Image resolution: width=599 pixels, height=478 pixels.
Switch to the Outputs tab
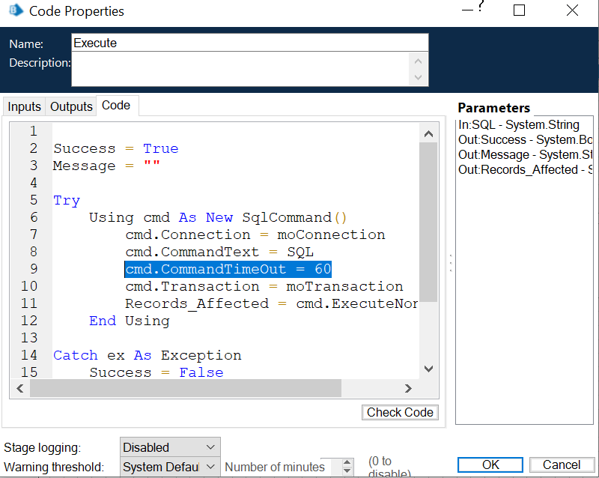[x=71, y=106]
